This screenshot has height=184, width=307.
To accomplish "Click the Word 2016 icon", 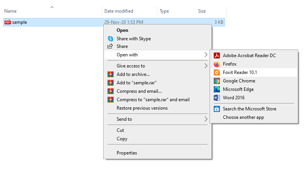I will pos(217,98).
